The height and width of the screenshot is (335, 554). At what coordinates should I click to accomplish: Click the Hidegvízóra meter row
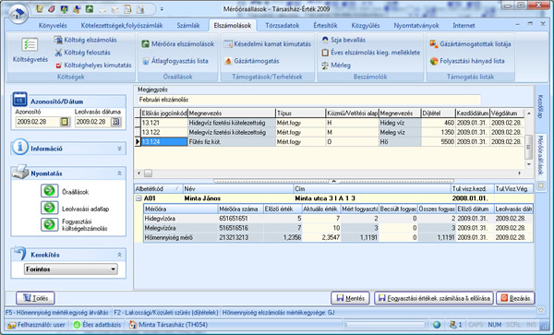[x=338, y=219]
